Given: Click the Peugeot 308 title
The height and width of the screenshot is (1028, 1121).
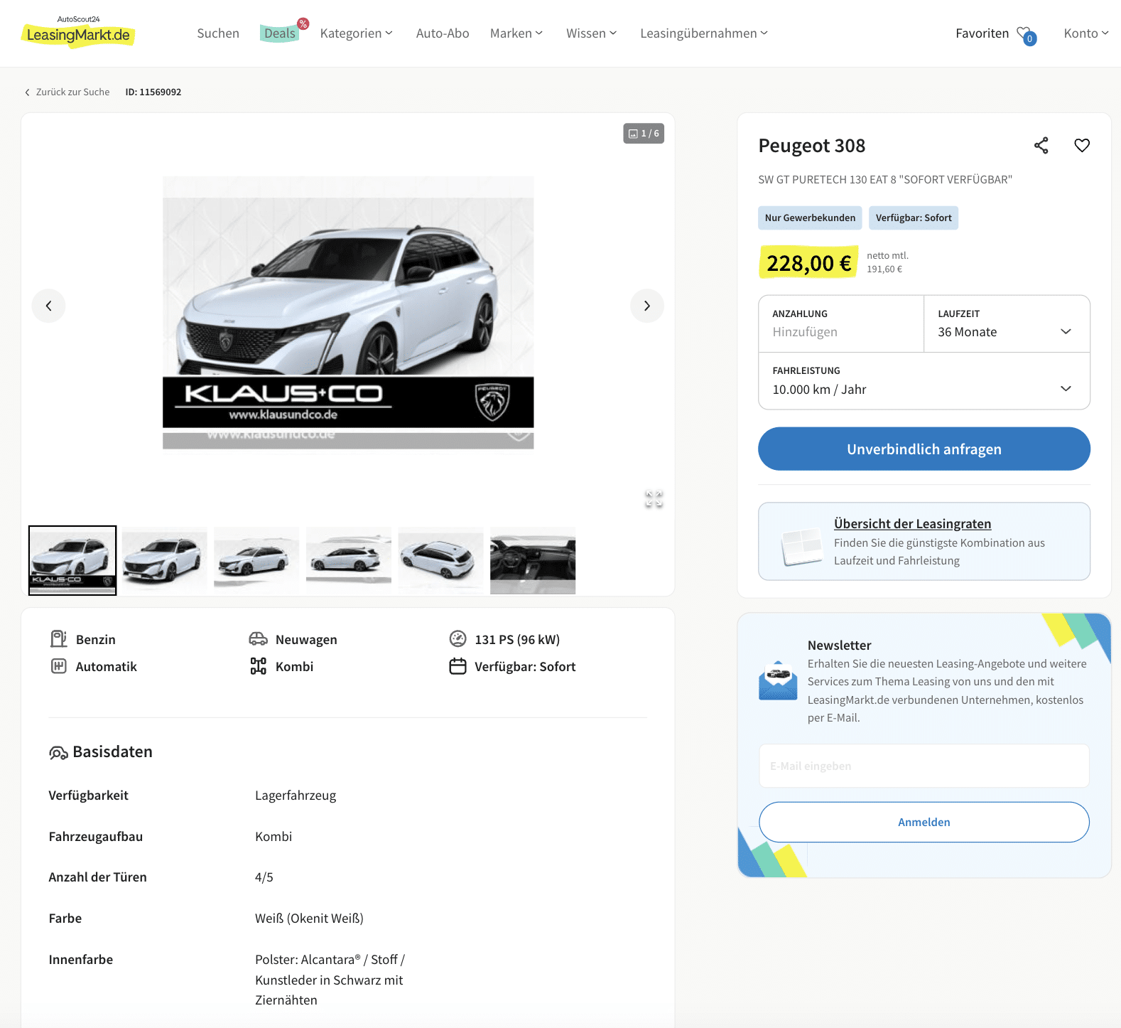Looking at the screenshot, I should 811,146.
